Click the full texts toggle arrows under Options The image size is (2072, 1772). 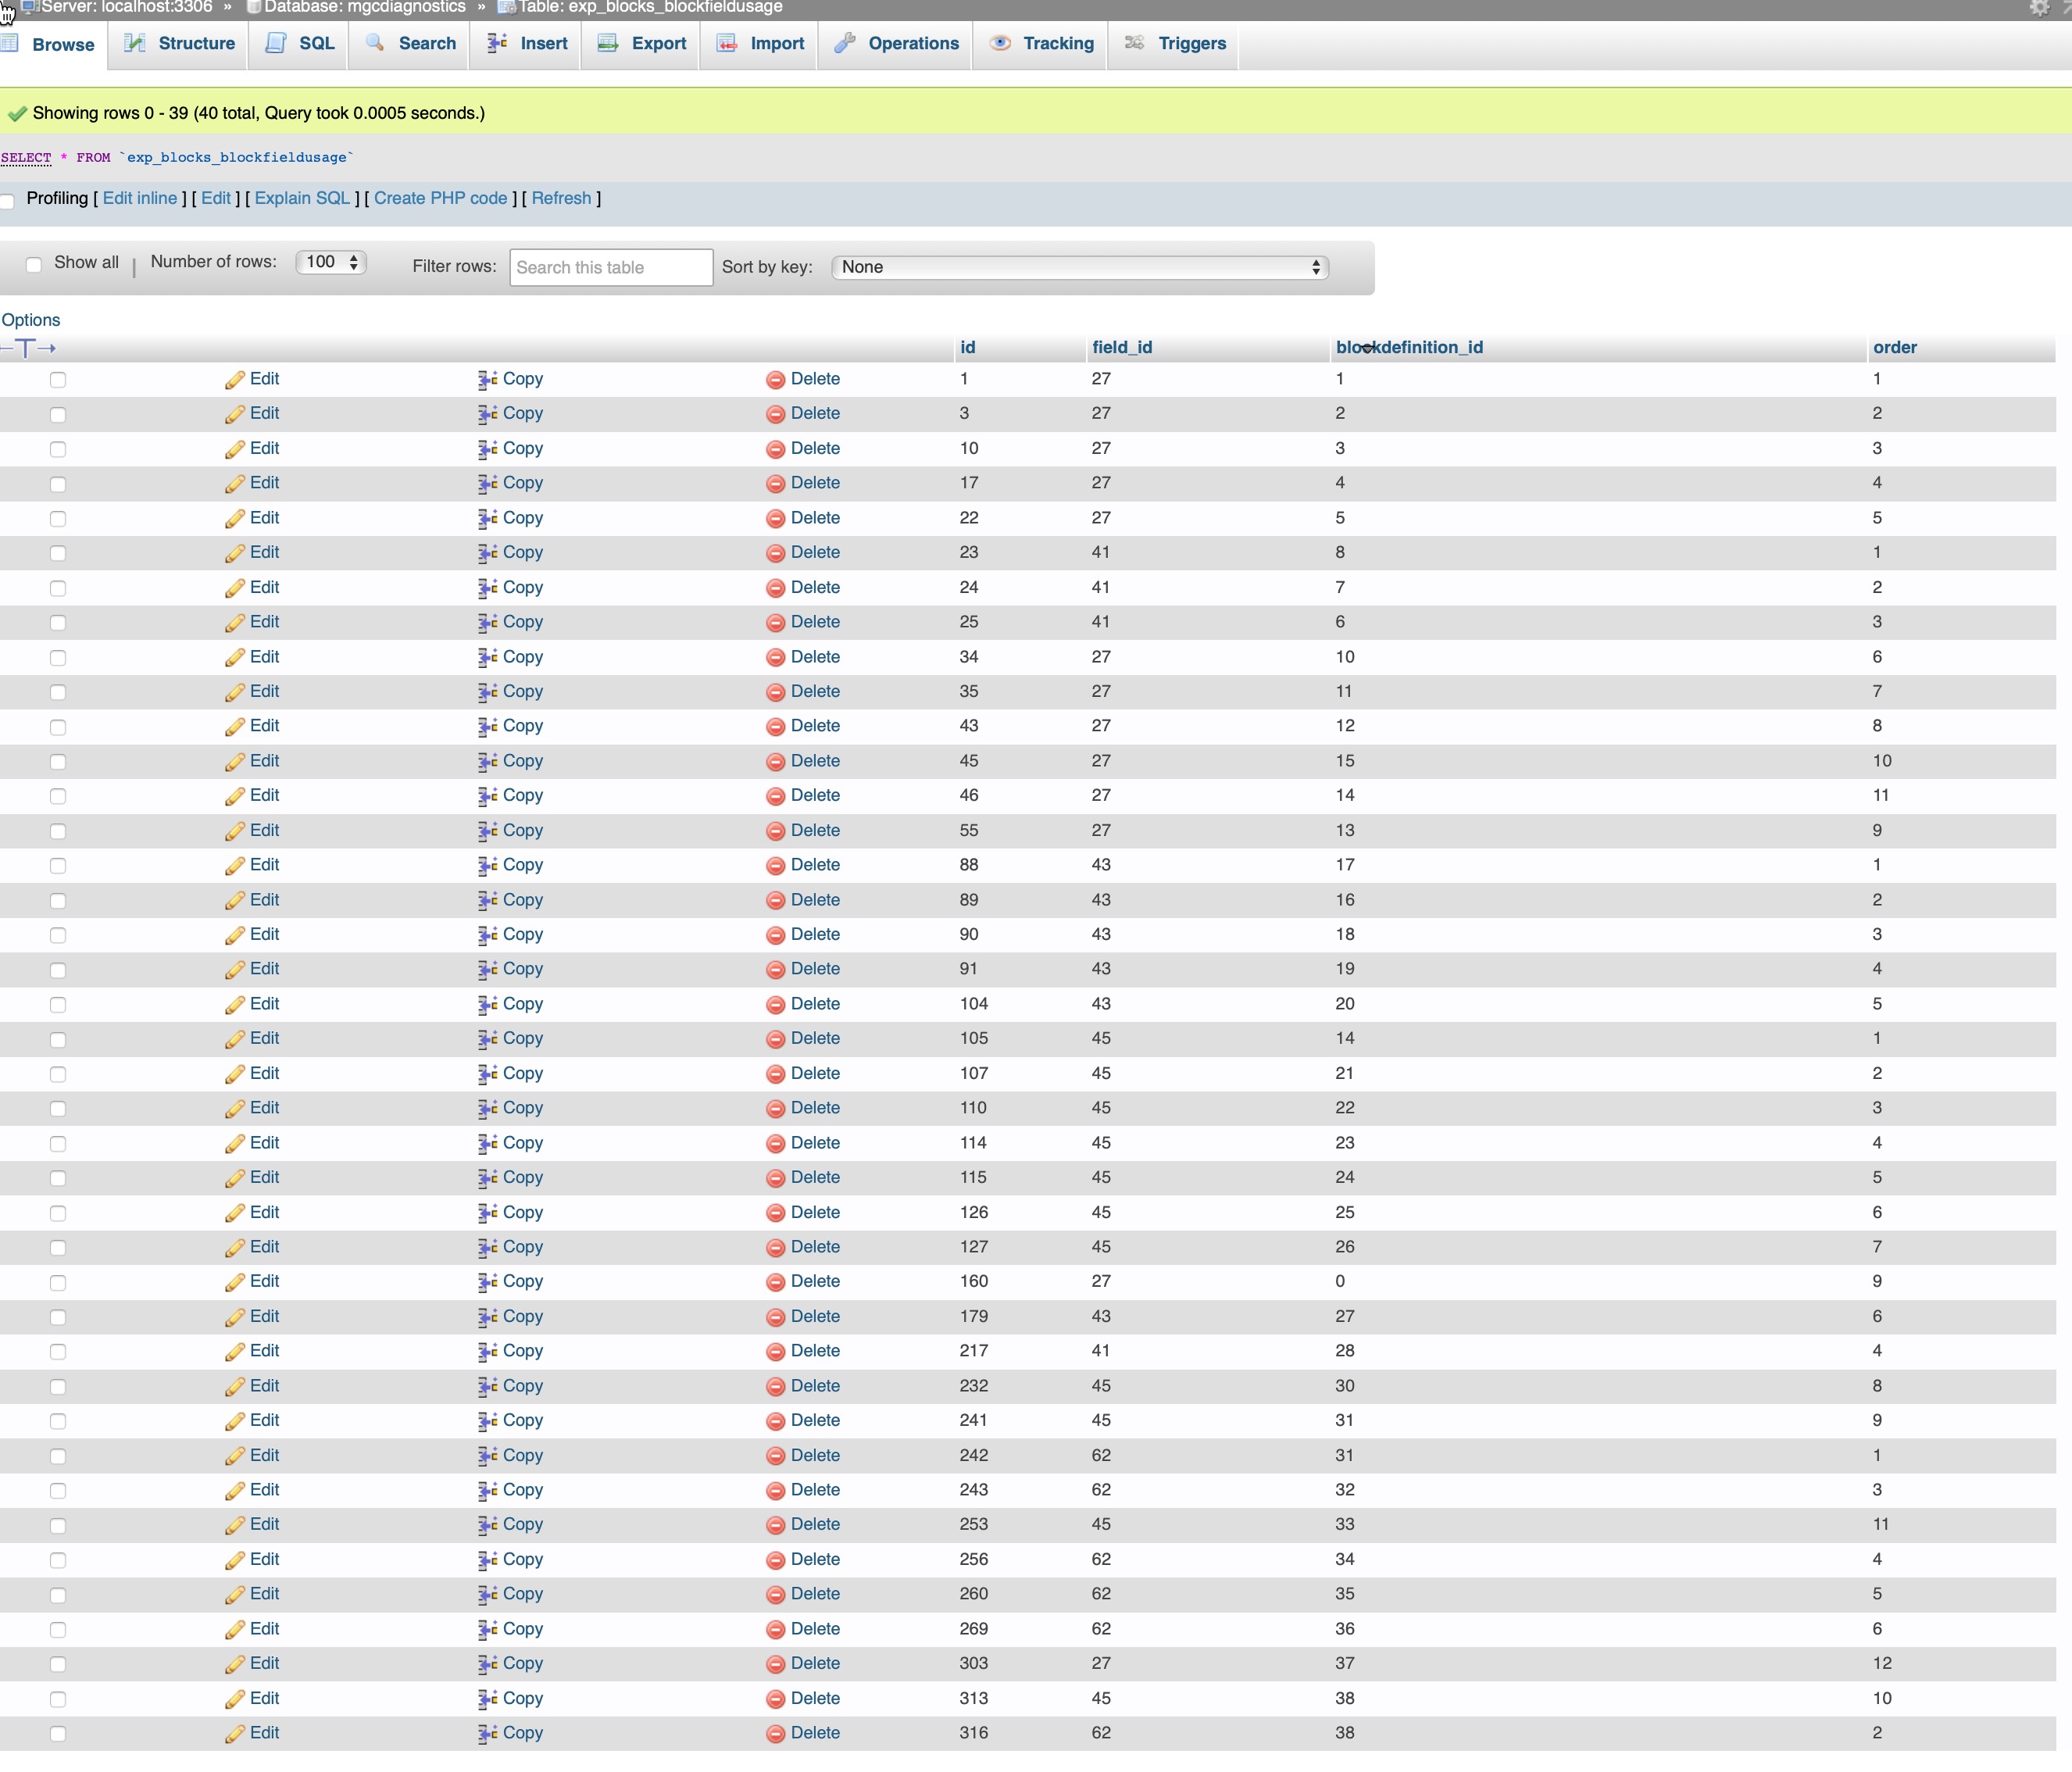28,348
